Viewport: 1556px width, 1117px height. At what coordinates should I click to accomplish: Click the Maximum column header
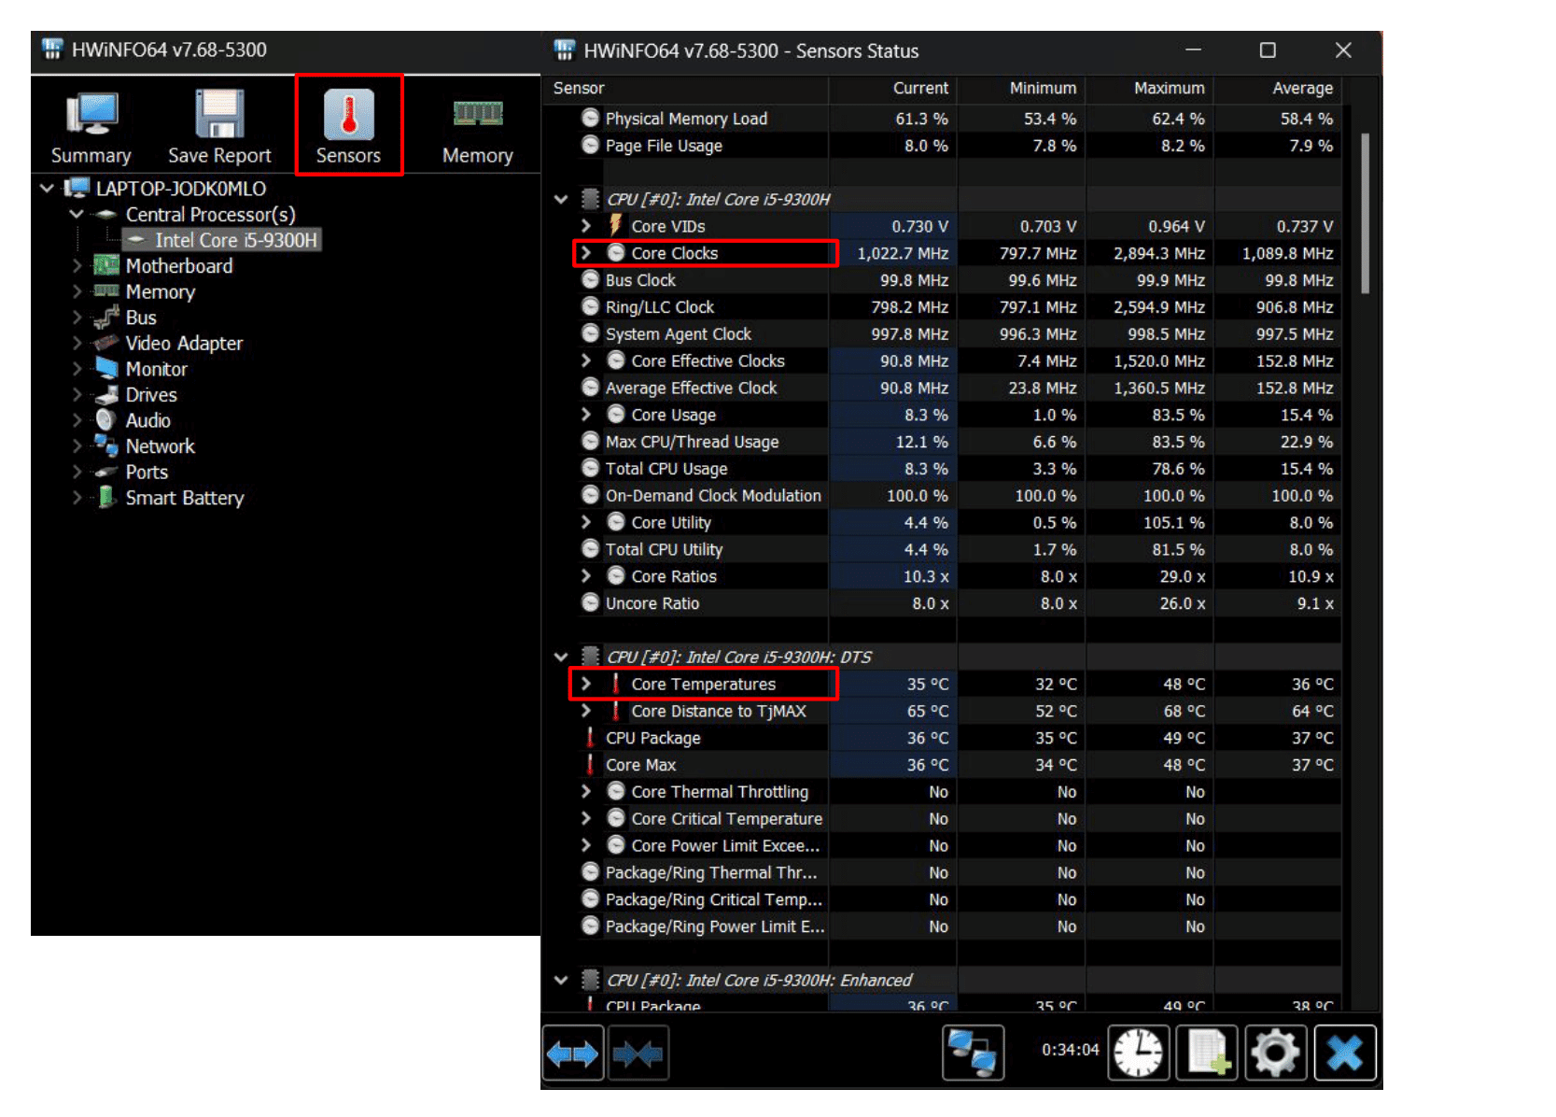coord(1149,89)
